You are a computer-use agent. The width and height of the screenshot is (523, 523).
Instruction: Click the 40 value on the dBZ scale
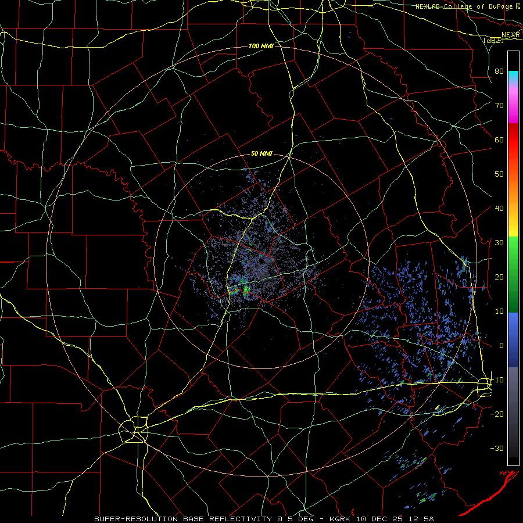499,209
